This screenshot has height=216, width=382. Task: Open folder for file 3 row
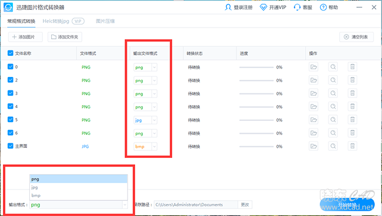click(314, 93)
